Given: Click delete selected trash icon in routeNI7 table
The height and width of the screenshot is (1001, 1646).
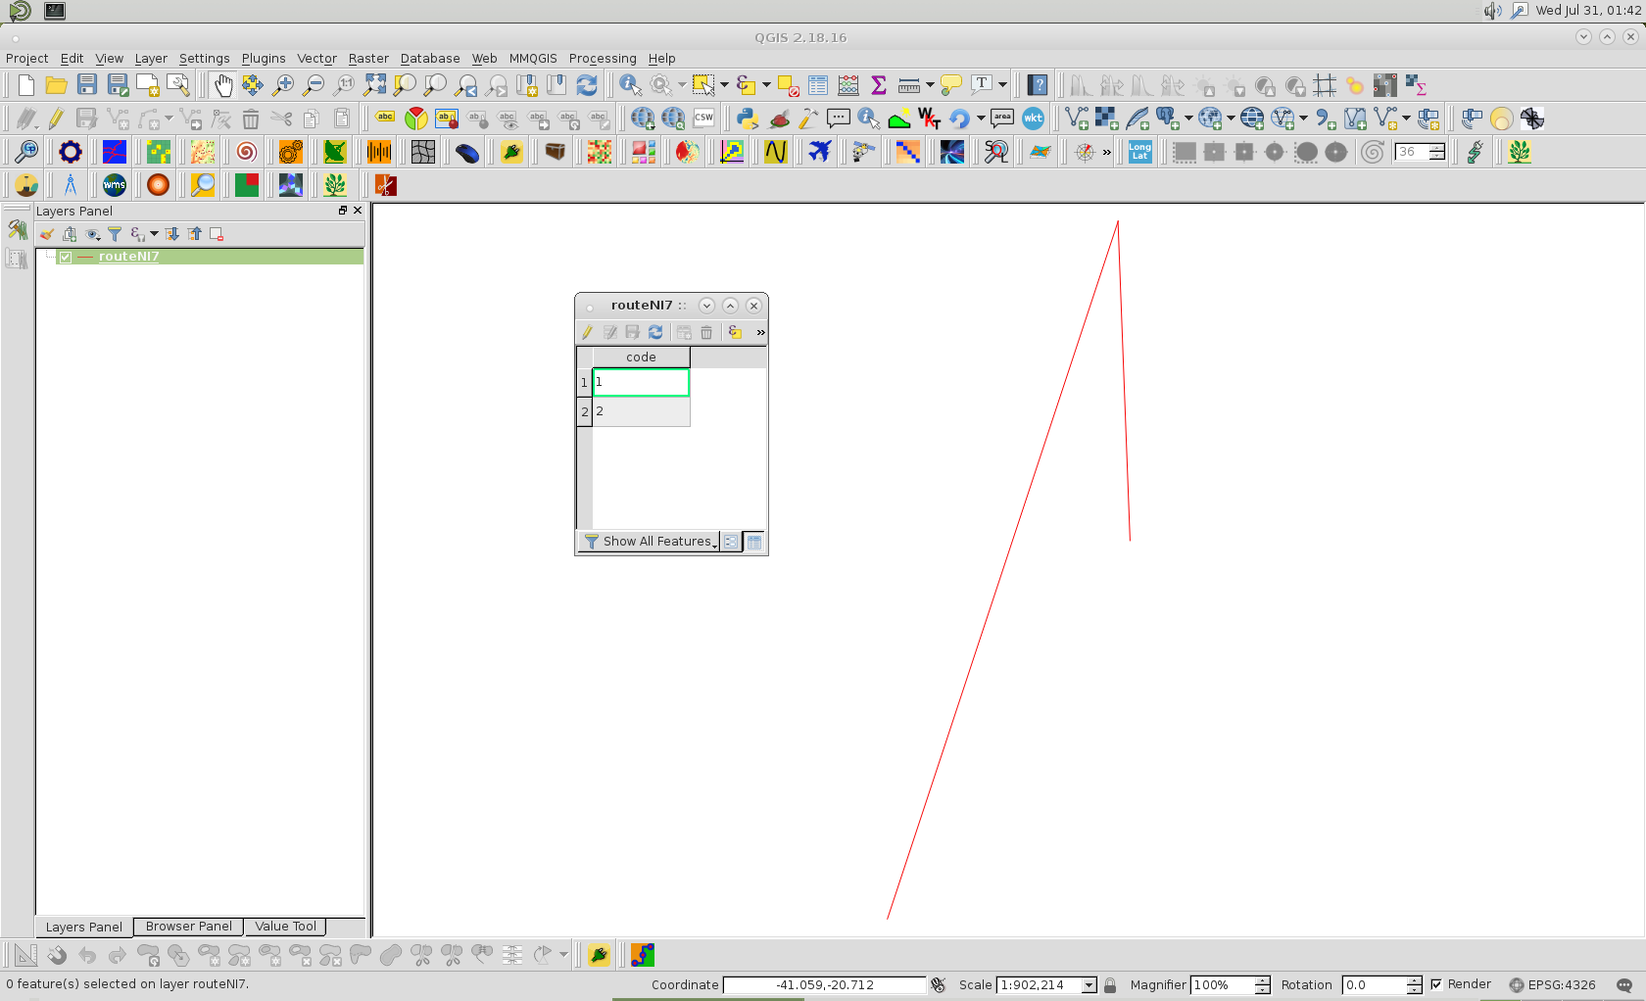Looking at the screenshot, I should (706, 333).
